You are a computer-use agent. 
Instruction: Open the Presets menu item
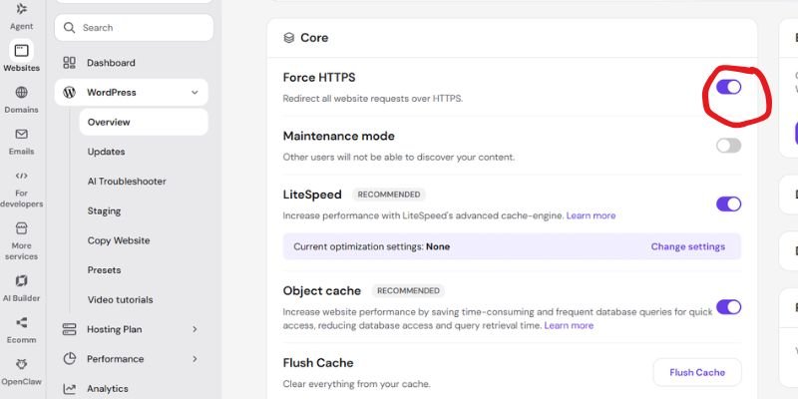coord(104,269)
